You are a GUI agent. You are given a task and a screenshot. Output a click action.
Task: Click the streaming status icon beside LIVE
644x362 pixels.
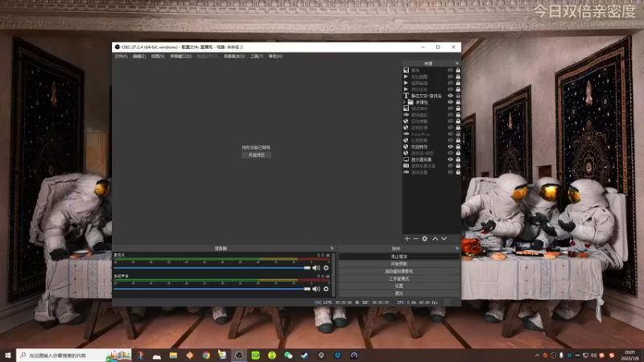[x=318, y=302]
